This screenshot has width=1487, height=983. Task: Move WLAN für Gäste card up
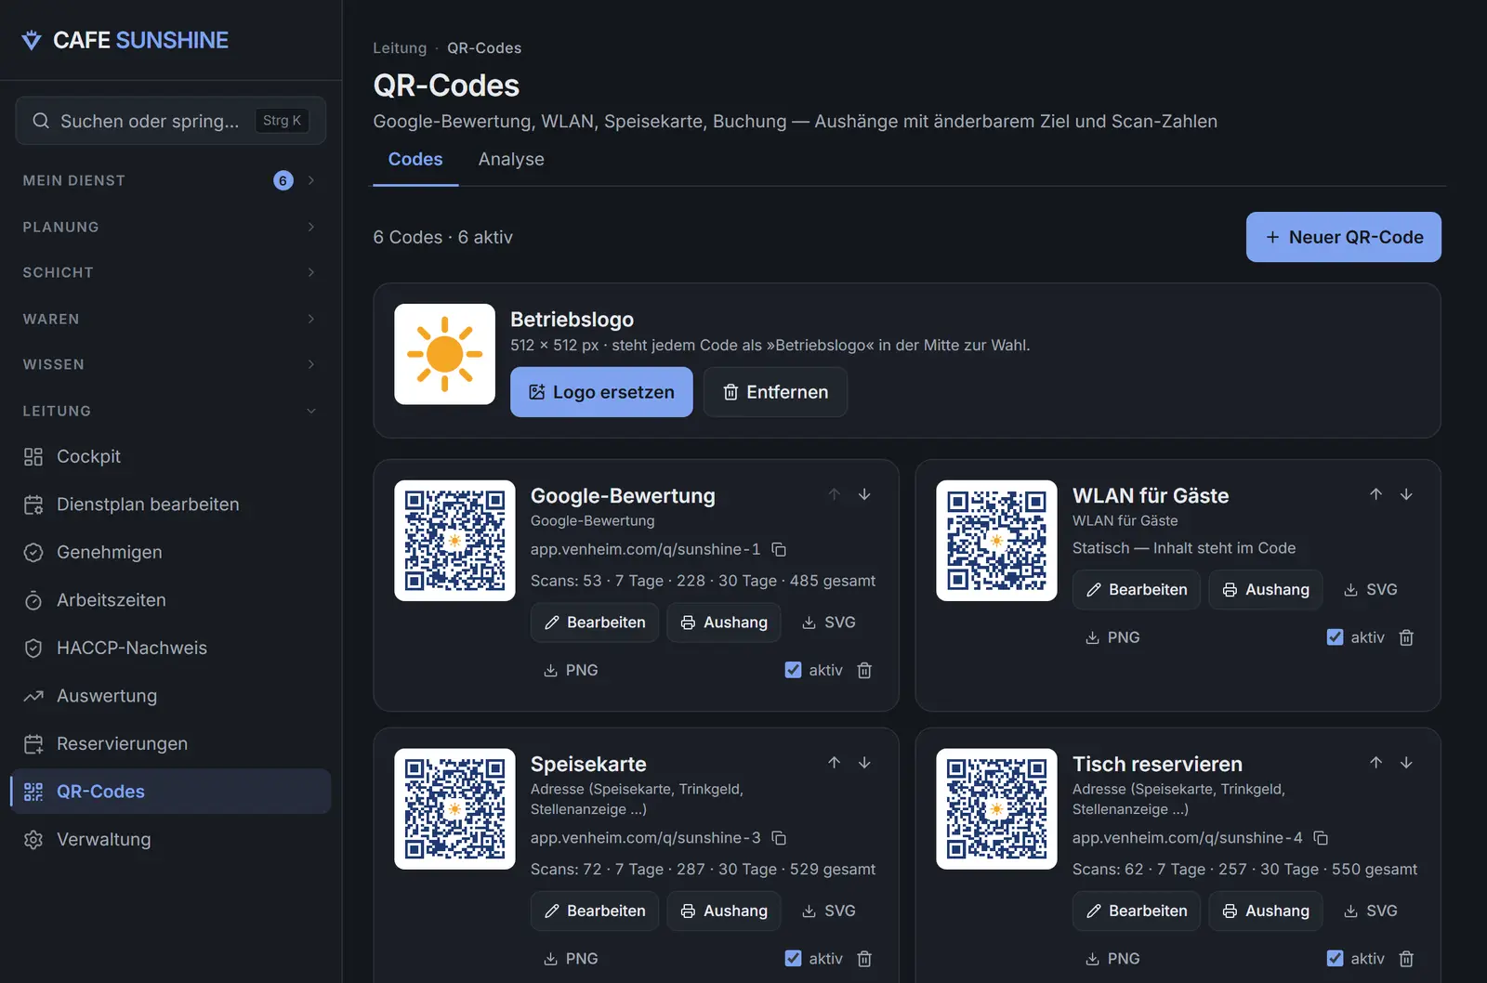coord(1376,494)
